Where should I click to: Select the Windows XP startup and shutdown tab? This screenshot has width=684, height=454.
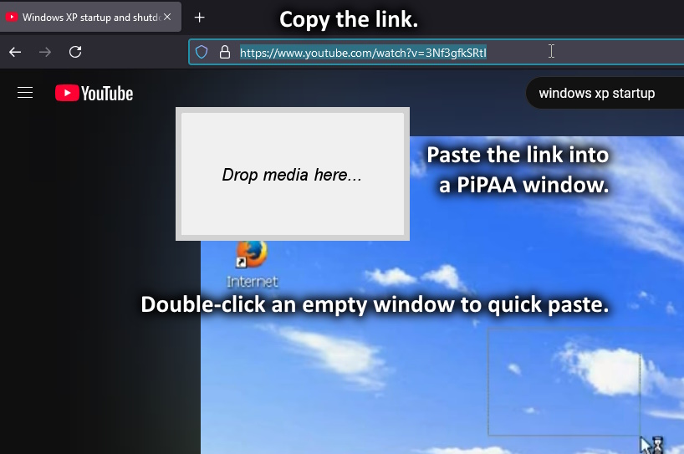pyautogui.click(x=90, y=17)
